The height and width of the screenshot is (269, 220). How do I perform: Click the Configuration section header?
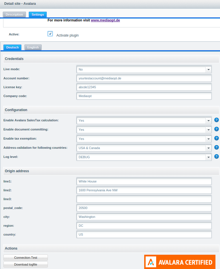111,110
